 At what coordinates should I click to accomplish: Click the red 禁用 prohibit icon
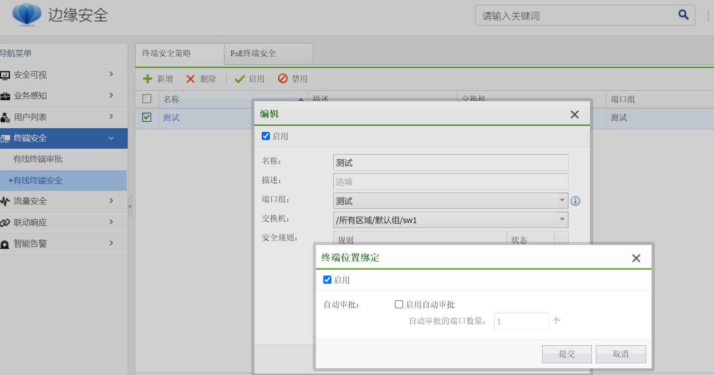283,78
